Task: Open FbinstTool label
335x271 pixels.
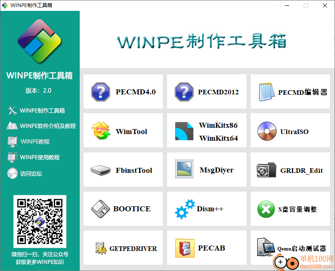Action: pos(134,170)
